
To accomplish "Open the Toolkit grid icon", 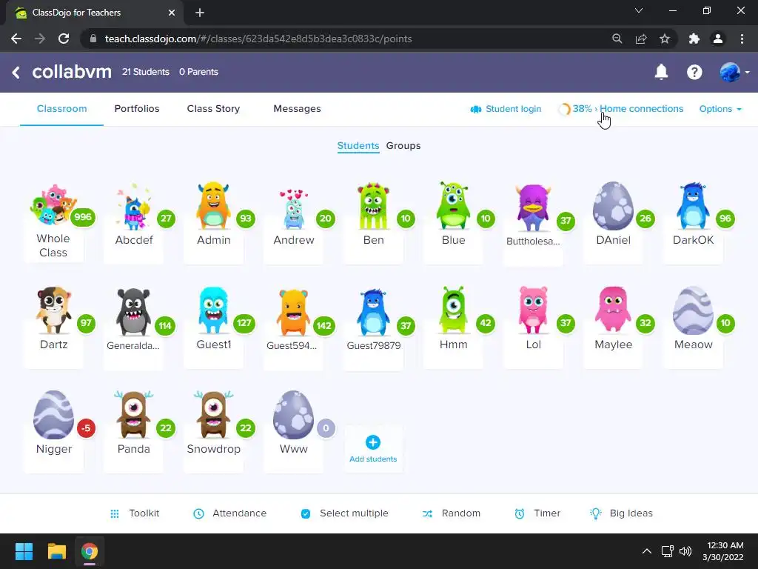I will coord(115,513).
